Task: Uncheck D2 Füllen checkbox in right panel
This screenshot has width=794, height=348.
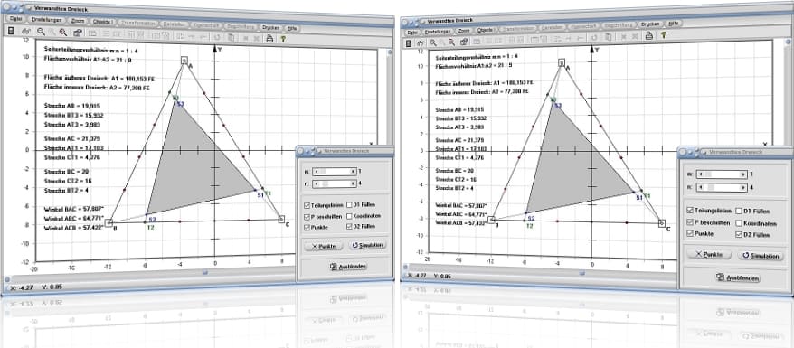Action: [739, 235]
